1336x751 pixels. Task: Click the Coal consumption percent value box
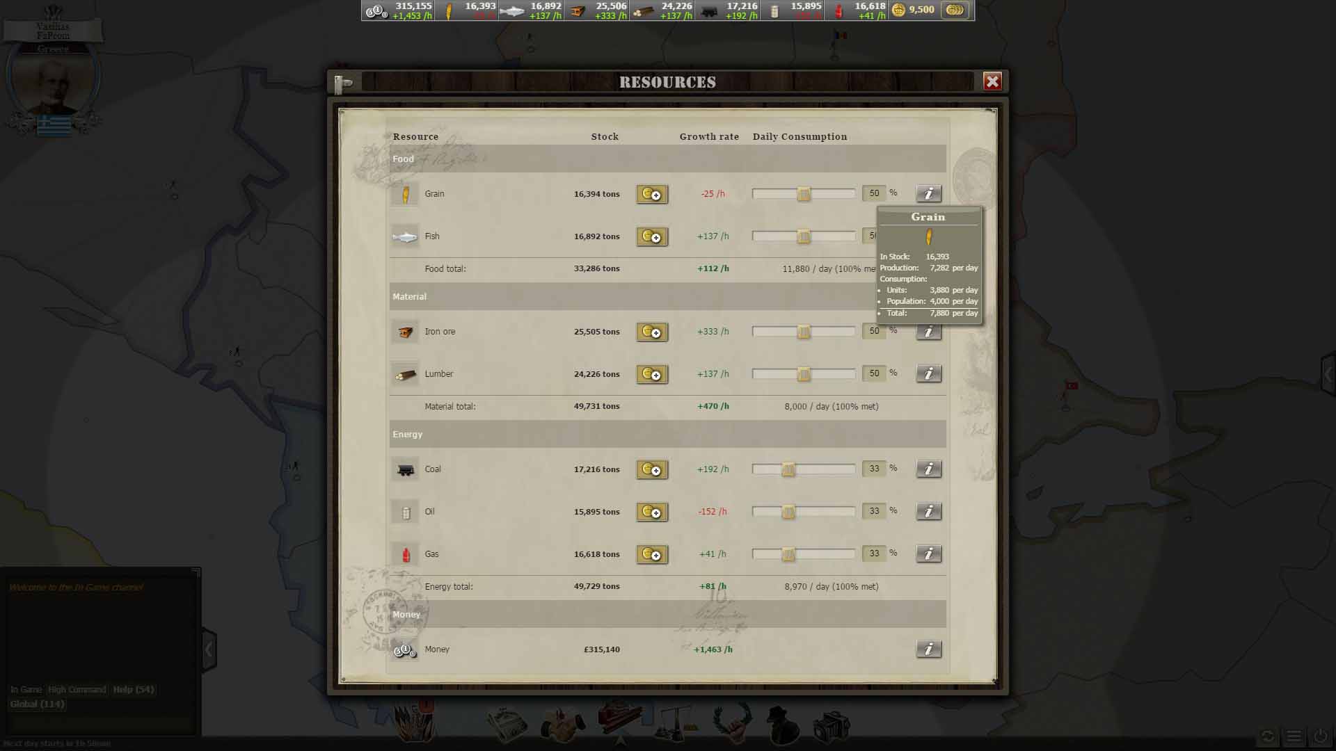click(x=874, y=469)
